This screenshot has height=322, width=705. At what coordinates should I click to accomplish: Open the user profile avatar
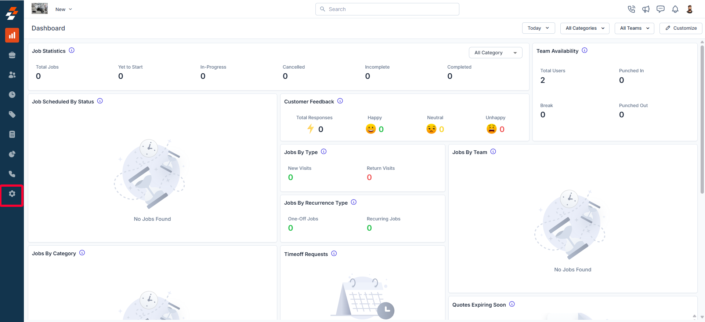[x=690, y=9]
